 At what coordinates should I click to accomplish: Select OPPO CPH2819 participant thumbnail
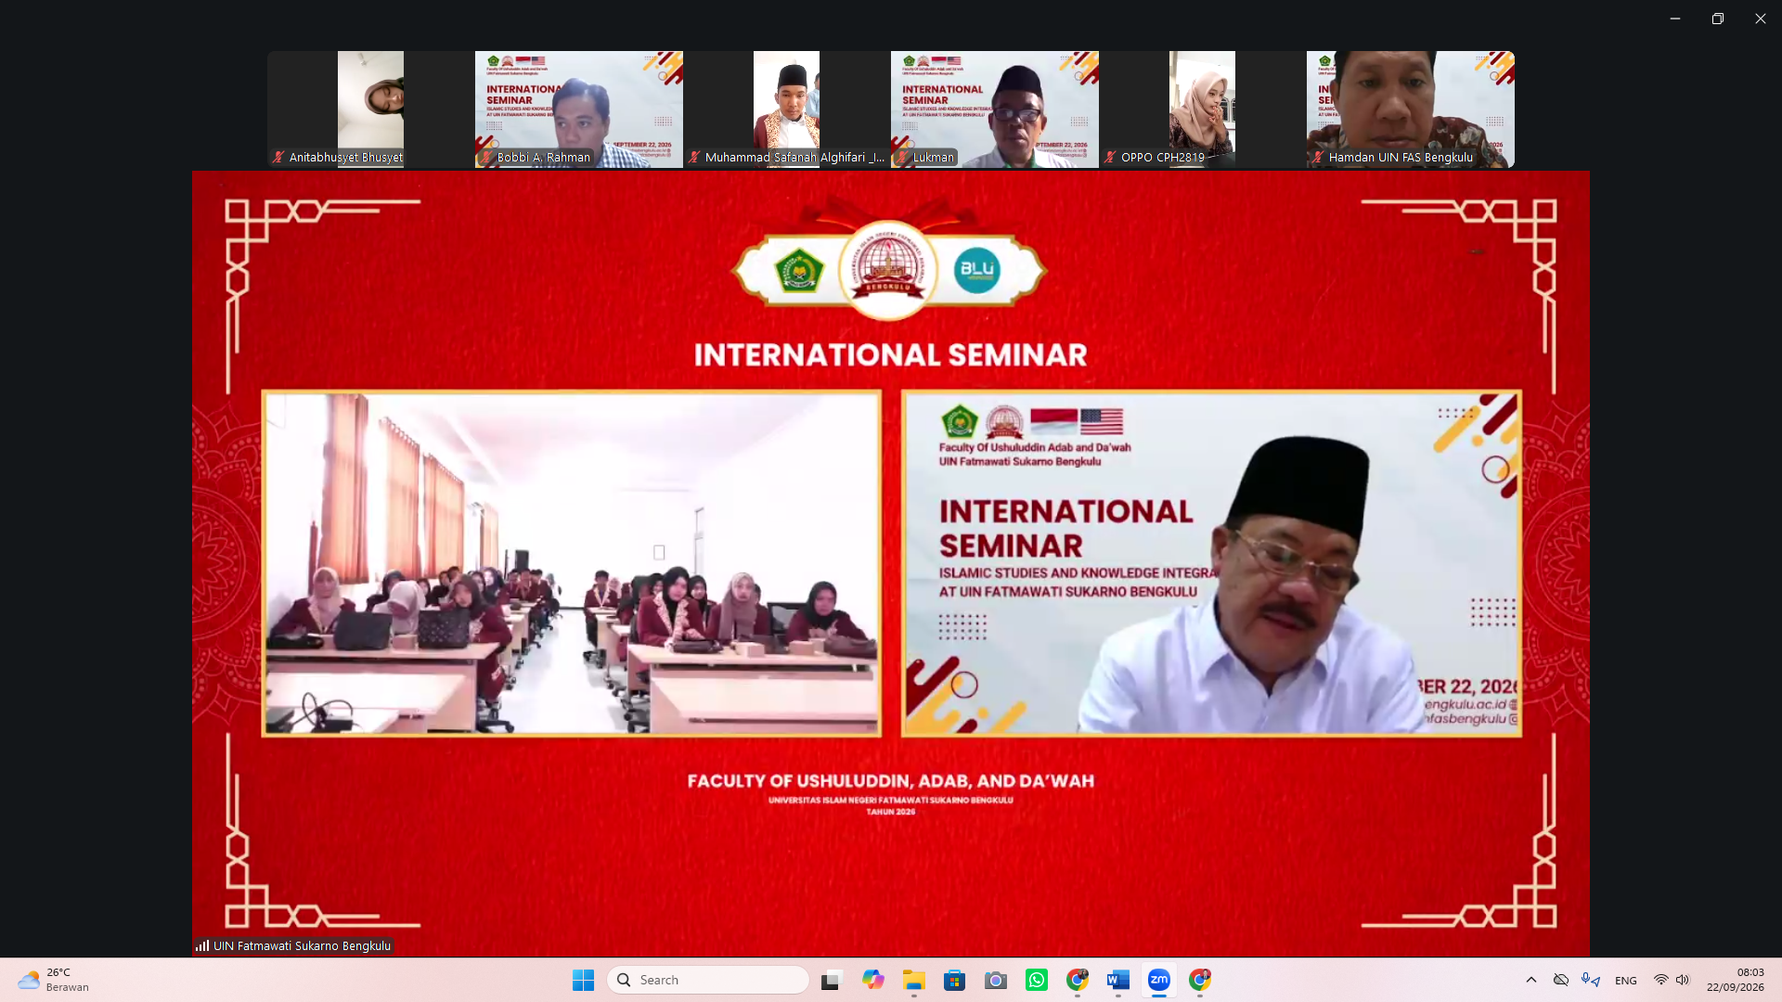pos(1202,109)
